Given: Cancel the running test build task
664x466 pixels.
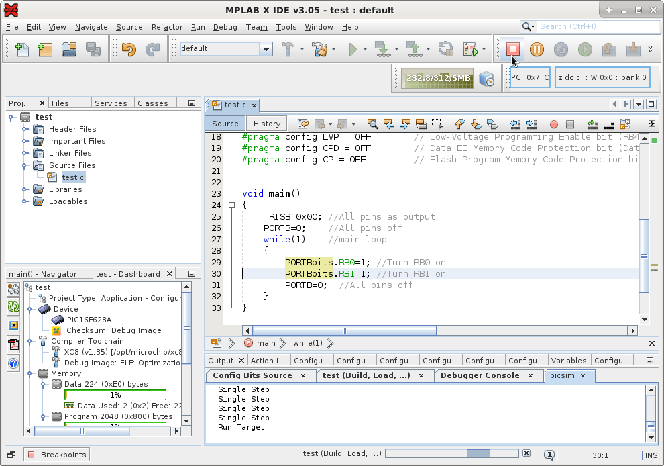Looking at the screenshot, I should [527, 453].
